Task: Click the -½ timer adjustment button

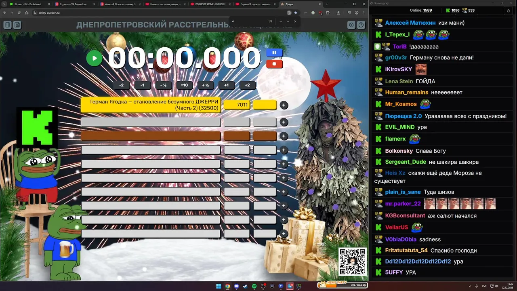Action: [163, 85]
